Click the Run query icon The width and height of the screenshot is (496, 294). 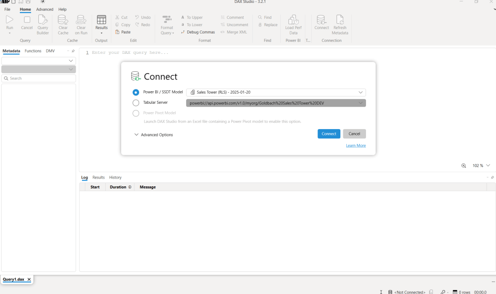pyautogui.click(x=9, y=20)
